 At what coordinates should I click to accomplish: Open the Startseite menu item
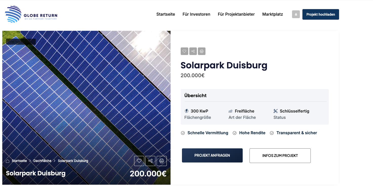click(x=165, y=14)
